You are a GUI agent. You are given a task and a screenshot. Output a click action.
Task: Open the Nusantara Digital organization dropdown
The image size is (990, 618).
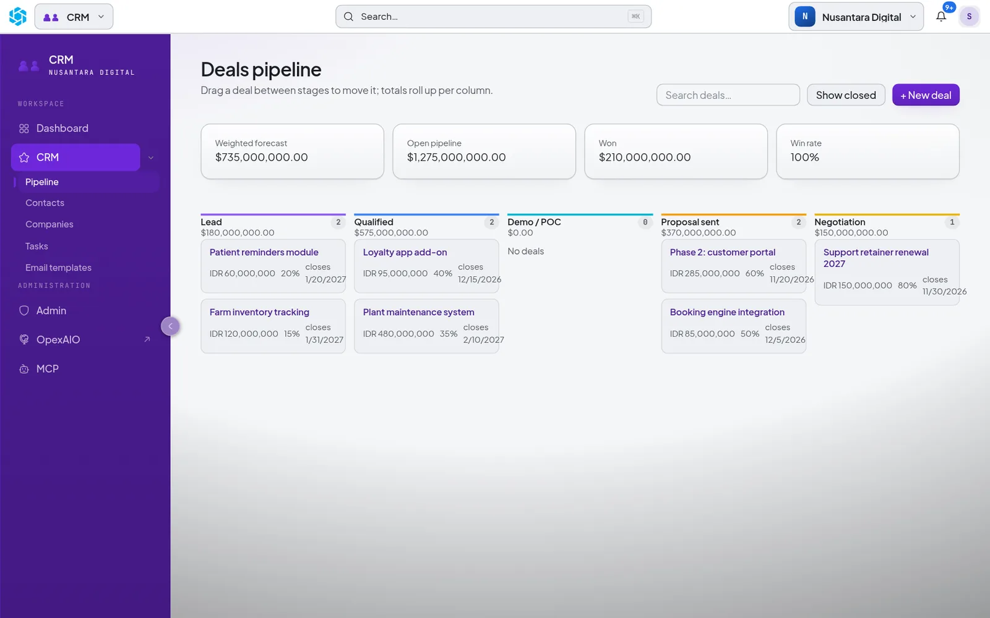tap(856, 17)
